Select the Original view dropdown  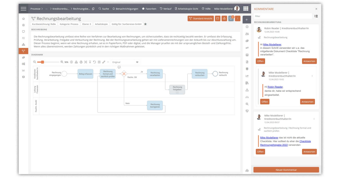point(125,62)
